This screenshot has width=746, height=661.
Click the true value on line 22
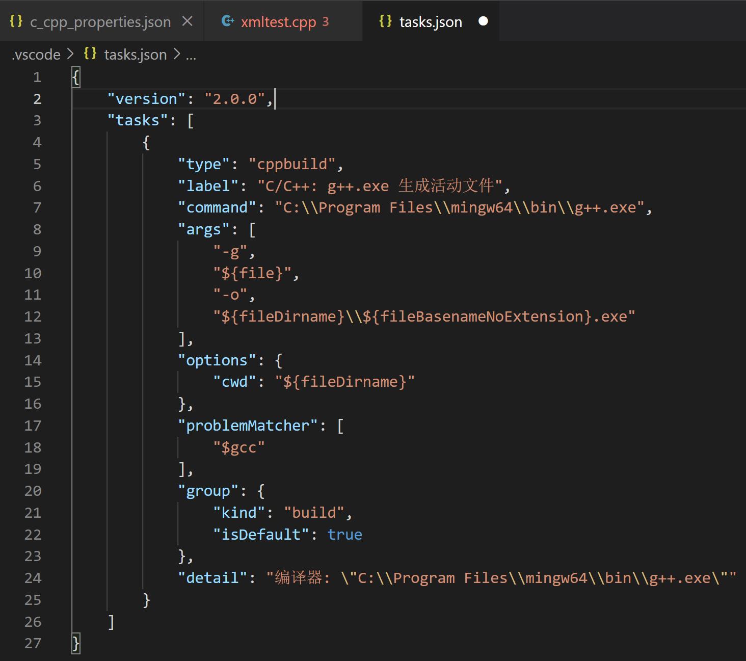click(345, 535)
